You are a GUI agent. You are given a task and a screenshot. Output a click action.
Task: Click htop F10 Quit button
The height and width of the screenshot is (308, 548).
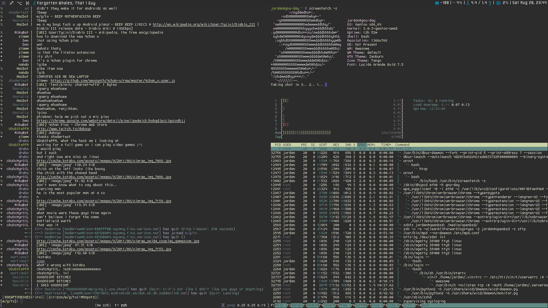pos(422,305)
